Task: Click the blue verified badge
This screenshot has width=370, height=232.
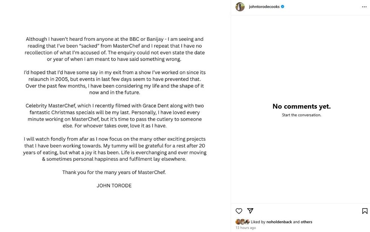Action: [282, 7]
